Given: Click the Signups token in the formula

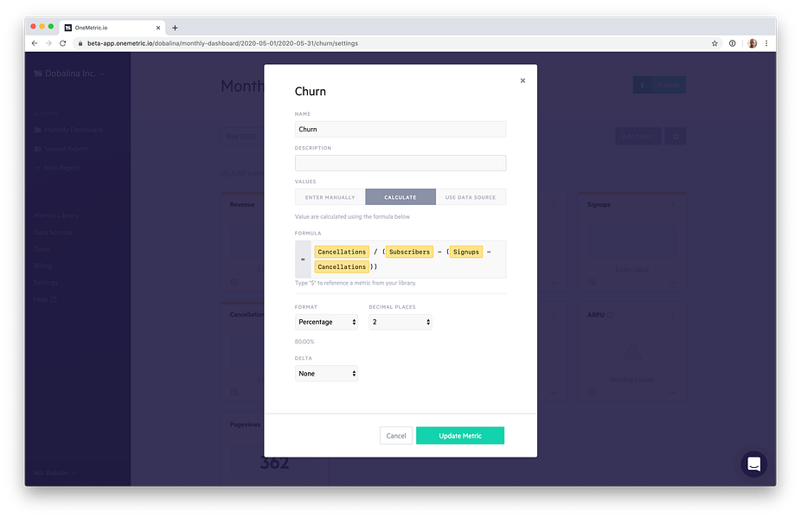Looking at the screenshot, I should (466, 252).
